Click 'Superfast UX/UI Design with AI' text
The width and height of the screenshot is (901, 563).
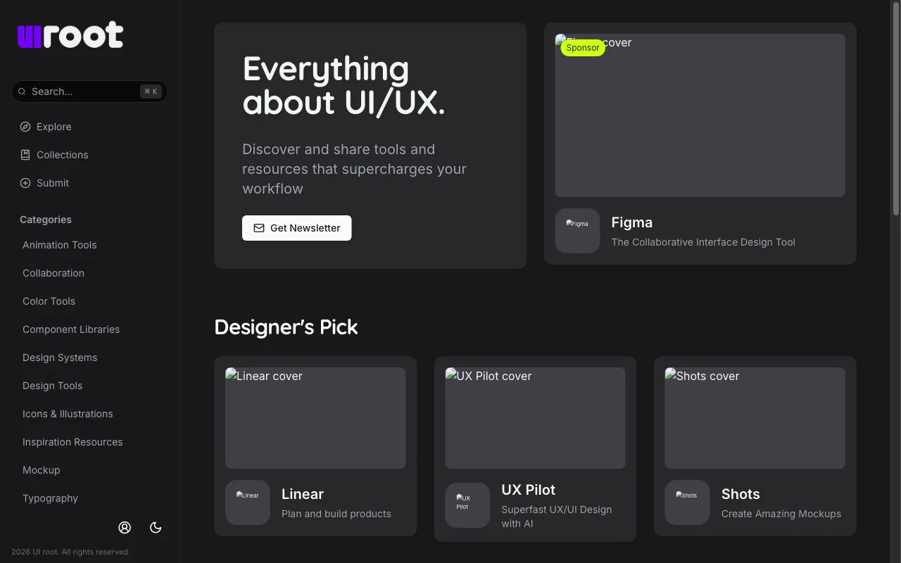[557, 517]
